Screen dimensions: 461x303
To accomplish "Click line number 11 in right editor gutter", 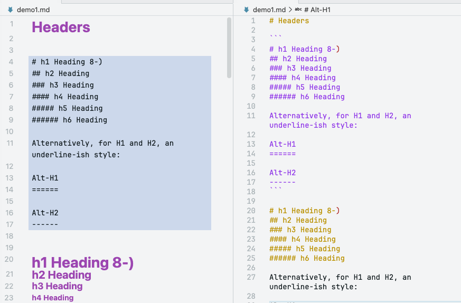I will [251, 116].
